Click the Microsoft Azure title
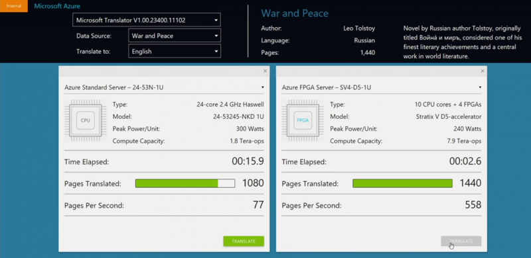 click(x=57, y=6)
